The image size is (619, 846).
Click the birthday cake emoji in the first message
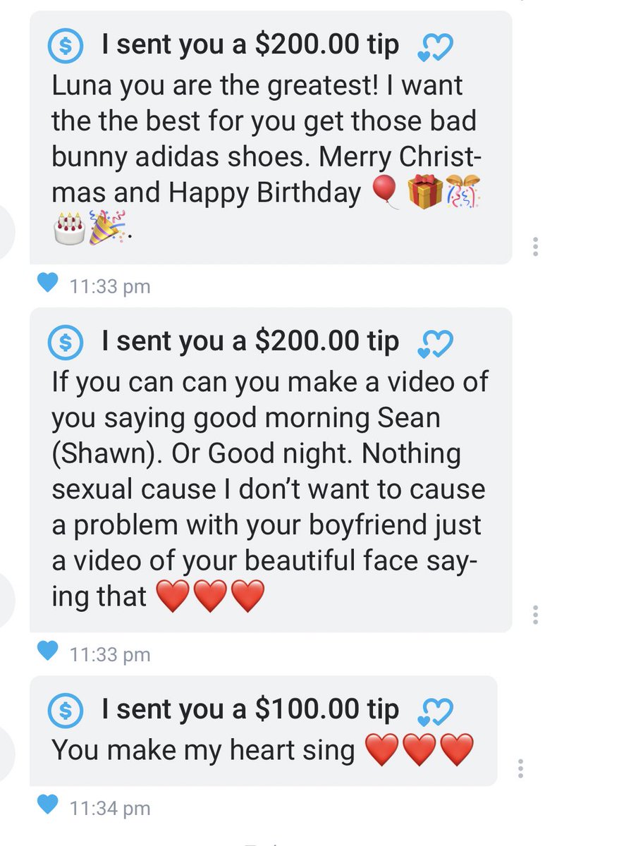click(x=68, y=230)
